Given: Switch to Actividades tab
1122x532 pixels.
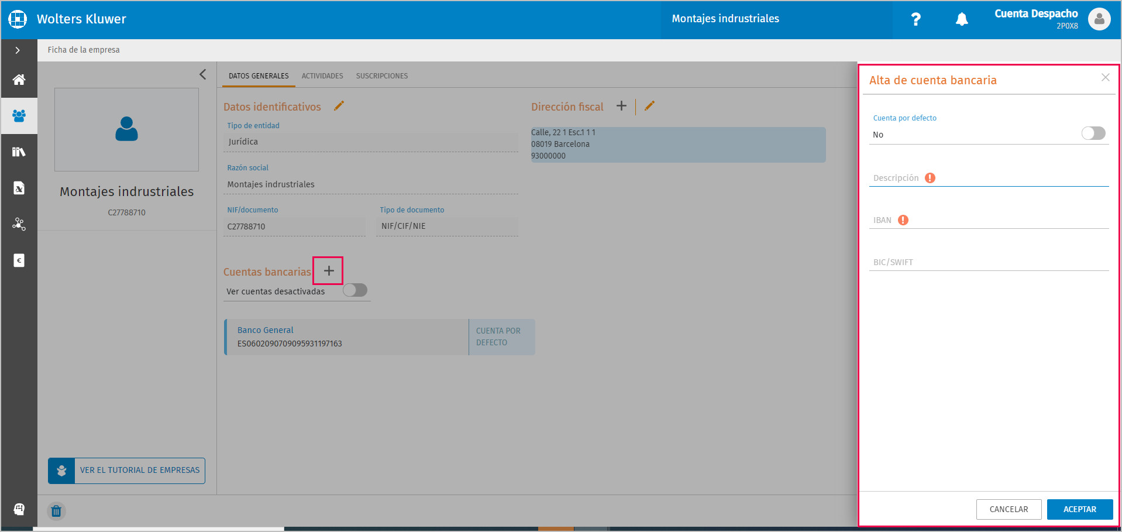Looking at the screenshot, I should [x=322, y=76].
